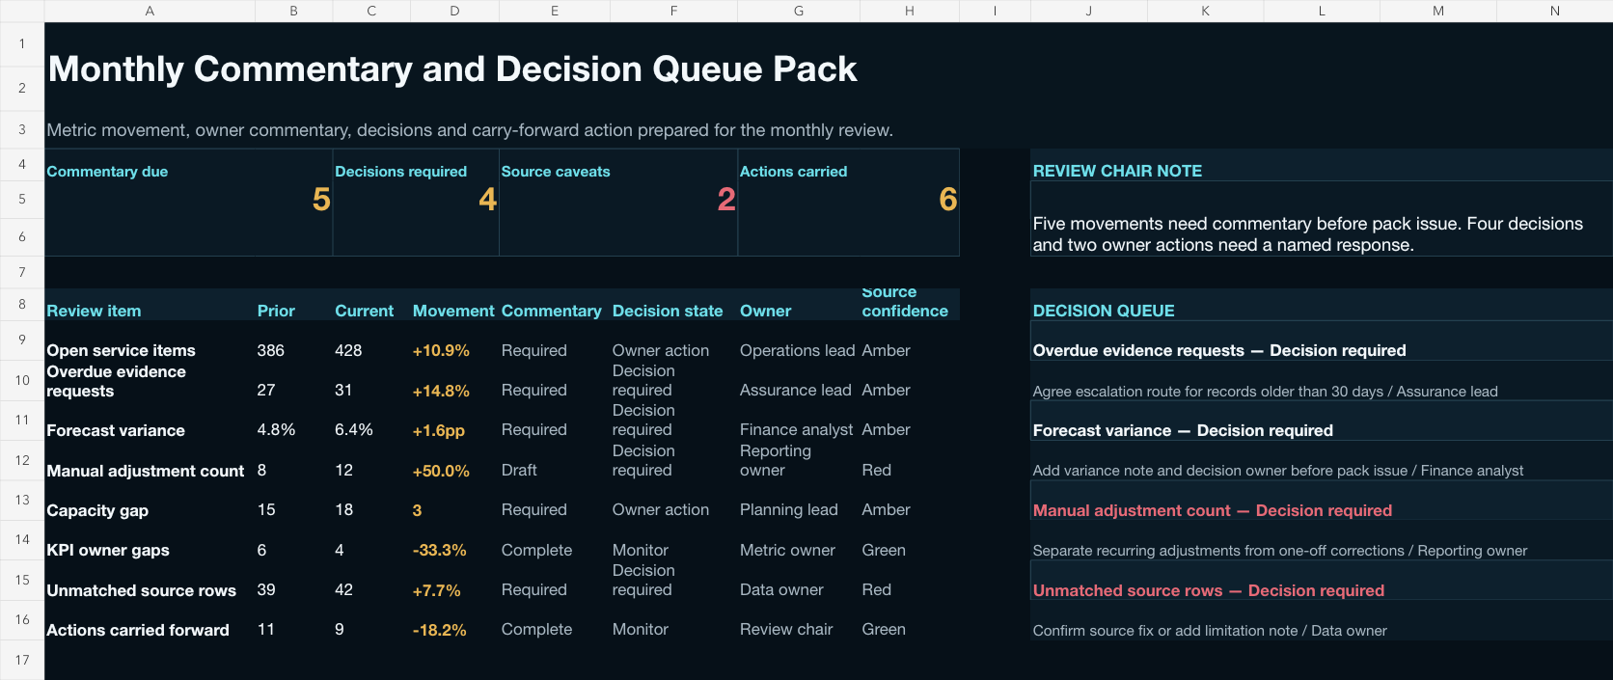Screen dimensions: 1613x680
Task: Click the 'REVIEW CHAIR NOTE' heading
Action: 1117,171
